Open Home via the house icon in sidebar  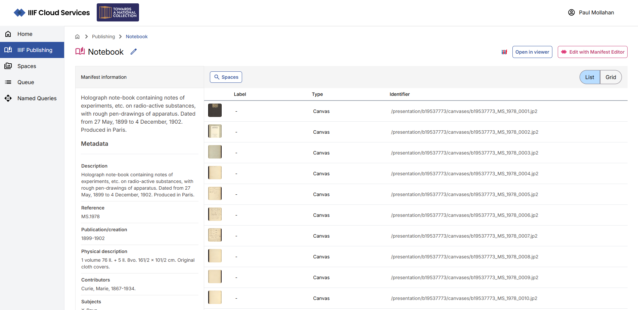coord(8,34)
